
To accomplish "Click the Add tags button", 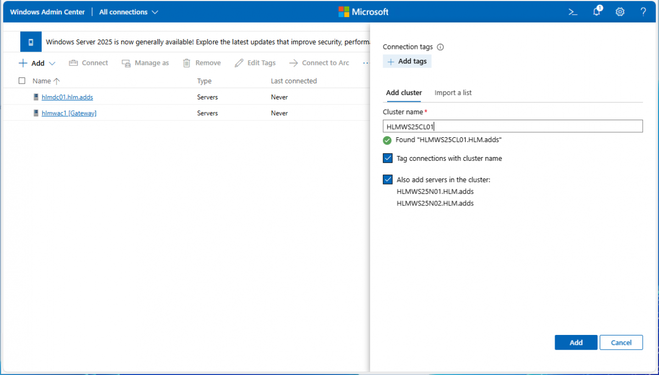I will click(407, 61).
